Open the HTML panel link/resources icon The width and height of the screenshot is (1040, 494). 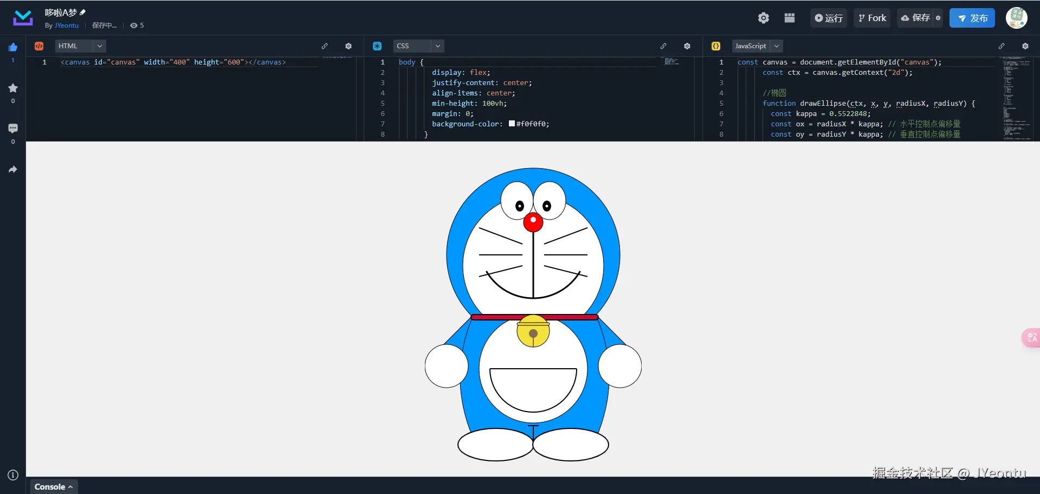tap(325, 46)
